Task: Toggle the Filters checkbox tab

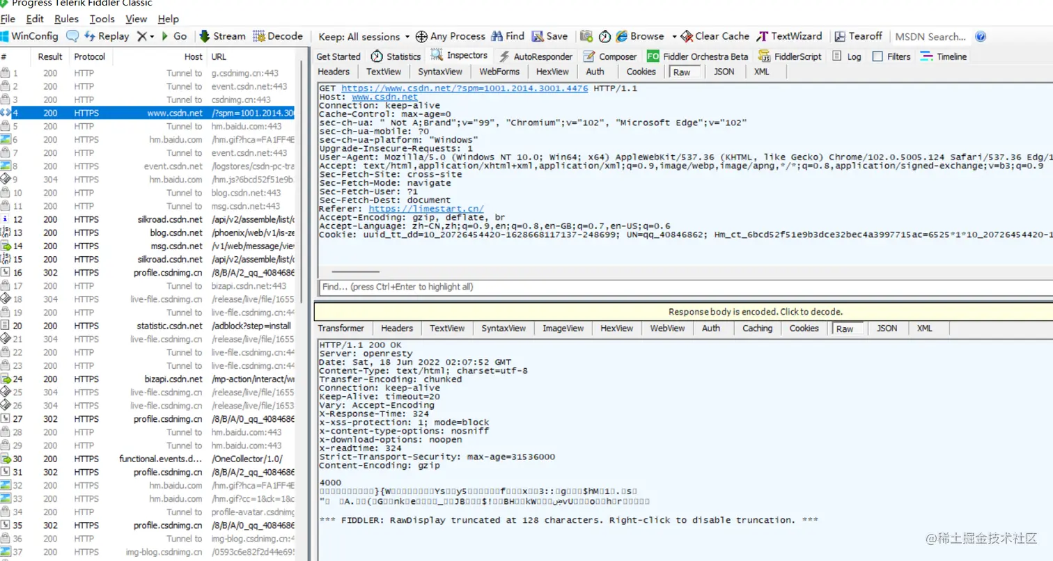Action: [x=891, y=56]
